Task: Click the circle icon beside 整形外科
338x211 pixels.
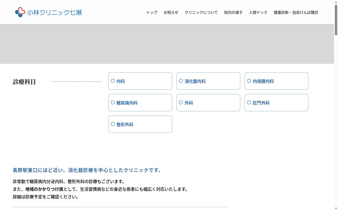Action: (x=113, y=124)
